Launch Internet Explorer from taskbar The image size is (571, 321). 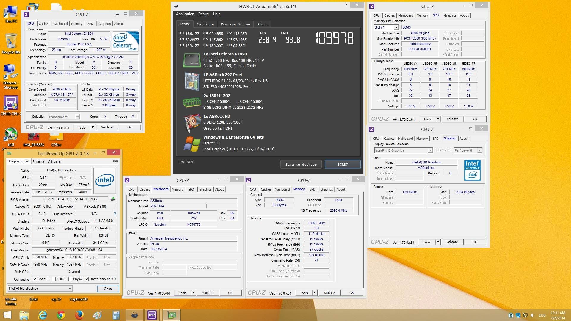click(43, 315)
